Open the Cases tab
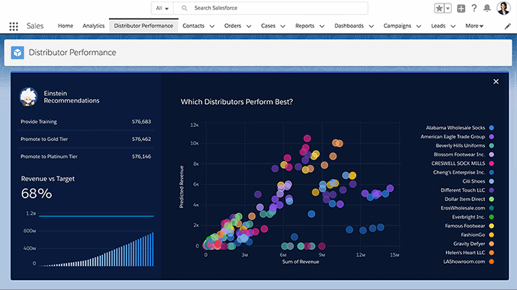517x290 pixels. (x=268, y=26)
